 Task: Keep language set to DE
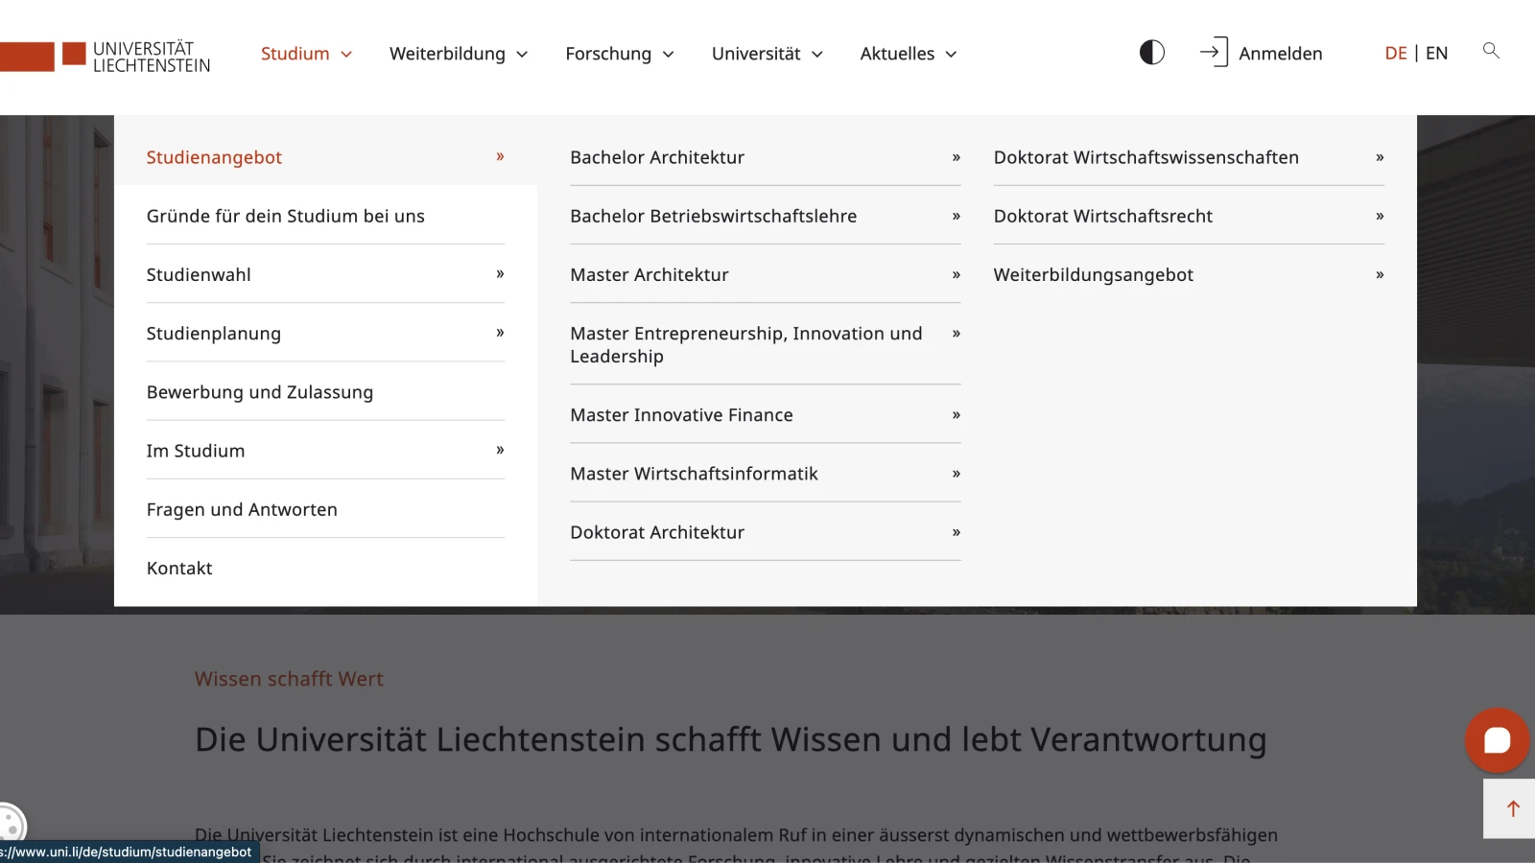tap(1396, 53)
